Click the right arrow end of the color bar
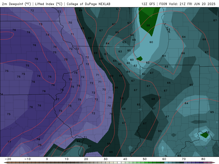 tap(214, 163)
